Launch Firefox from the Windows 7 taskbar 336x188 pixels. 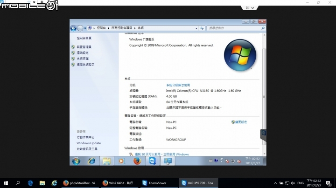coord(137,161)
